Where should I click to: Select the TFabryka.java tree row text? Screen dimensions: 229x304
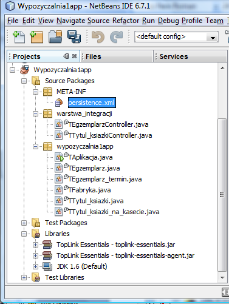89,190
